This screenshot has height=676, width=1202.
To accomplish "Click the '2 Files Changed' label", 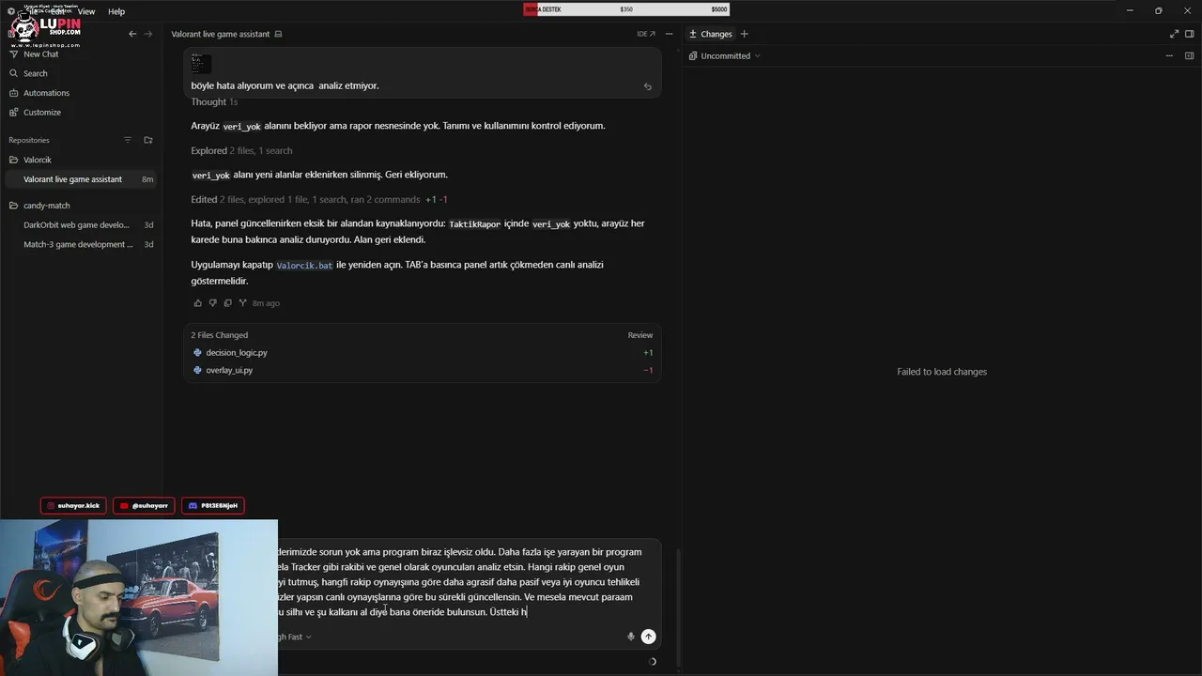I will click(x=220, y=335).
